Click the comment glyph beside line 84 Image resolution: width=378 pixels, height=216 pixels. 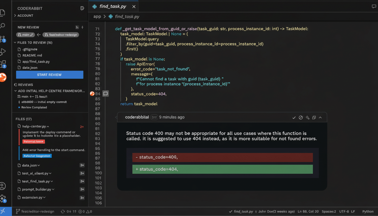105,93
